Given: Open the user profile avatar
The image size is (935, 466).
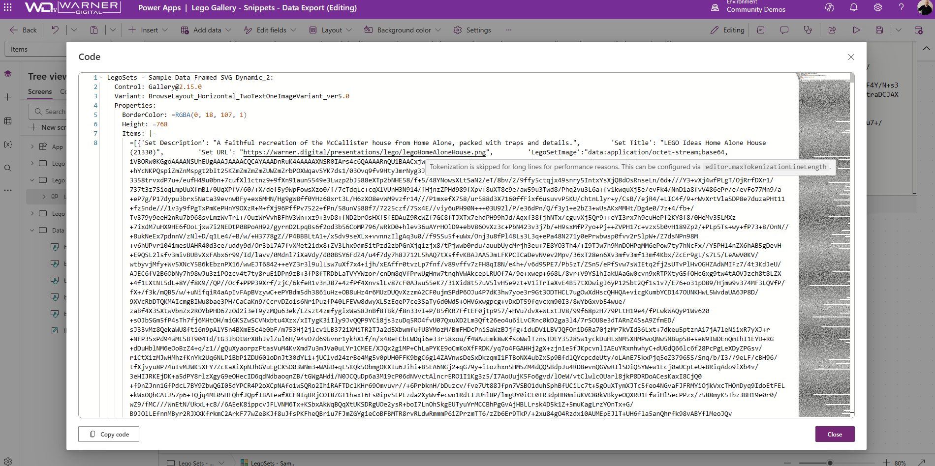Looking at the screenshot, I should click(x=925, y=7).
